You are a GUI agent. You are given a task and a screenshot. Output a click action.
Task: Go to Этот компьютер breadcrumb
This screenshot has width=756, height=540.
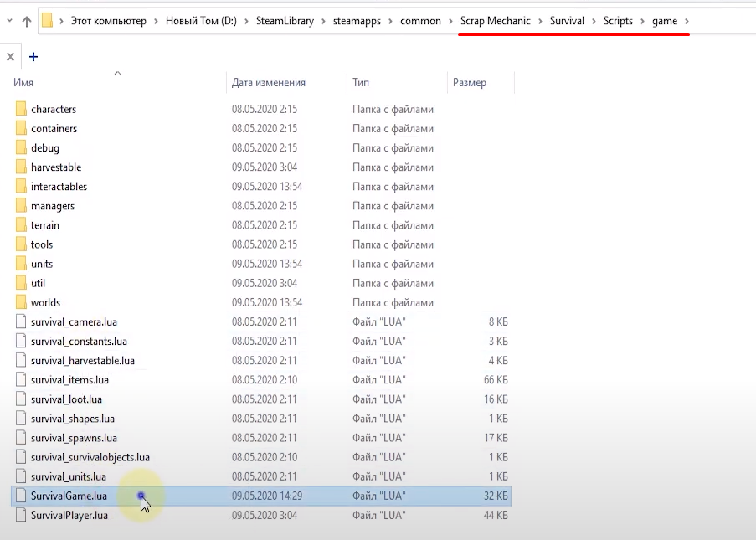click(109, 21)
